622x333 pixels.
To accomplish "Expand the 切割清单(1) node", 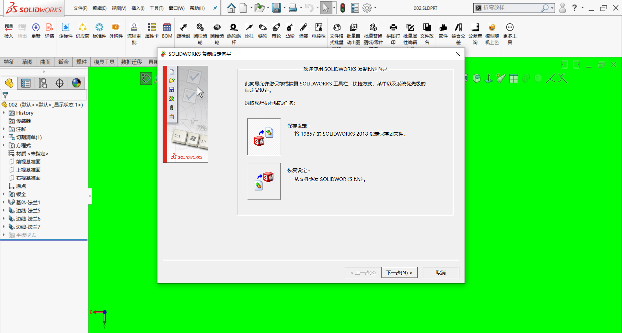I will coord(4,137).
